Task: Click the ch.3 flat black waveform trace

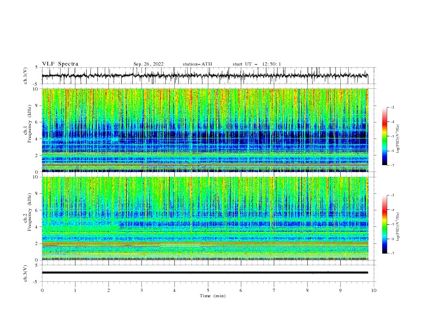Action: pyautogui.click(x=205, y=273)
